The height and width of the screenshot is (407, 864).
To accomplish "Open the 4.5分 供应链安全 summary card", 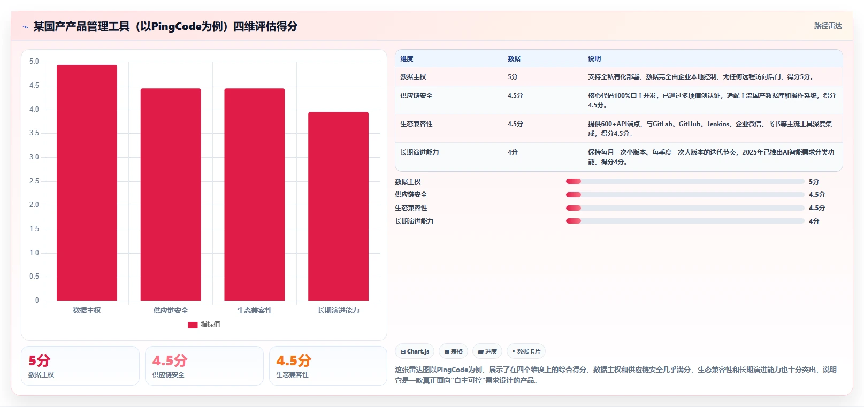I will [204, 366].
